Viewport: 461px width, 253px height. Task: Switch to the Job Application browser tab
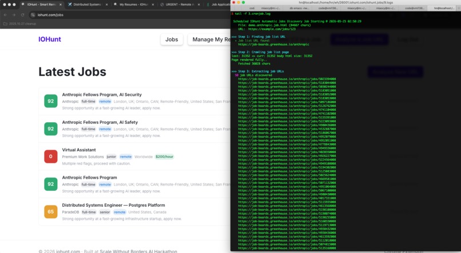[x=217, y=5]
